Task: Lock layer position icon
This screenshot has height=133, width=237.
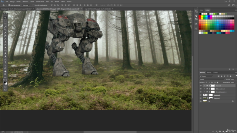Action: pos(212,82)
